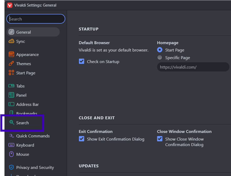231x176 pixels.
Task: Click the Panel sidebar icon
Action: coord(11,95)
